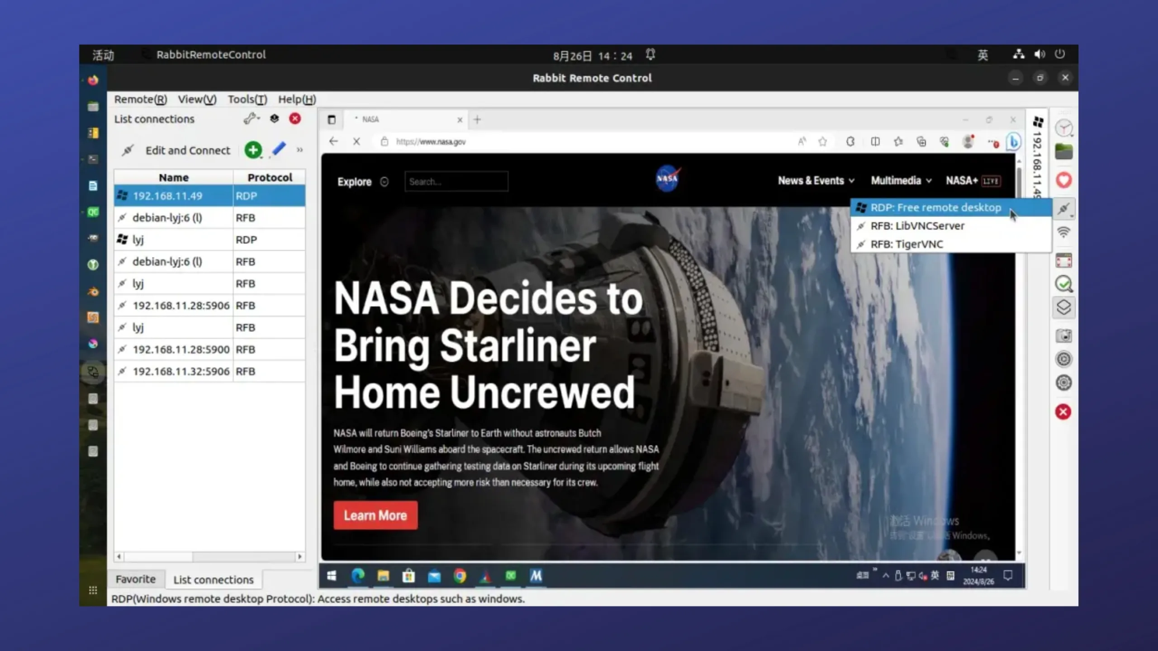Open the wrench options dropdown in List connections
The width and height of the screenshot is (1158, 651).
(x=252, y=118)
